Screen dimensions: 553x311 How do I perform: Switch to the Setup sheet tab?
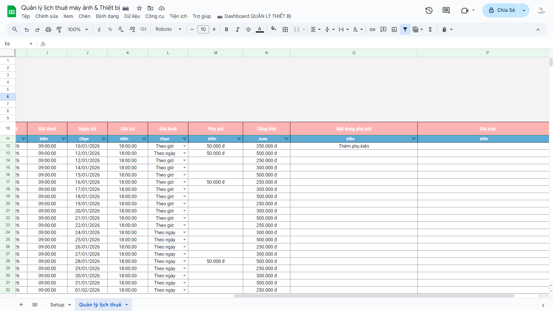[57, 305]
